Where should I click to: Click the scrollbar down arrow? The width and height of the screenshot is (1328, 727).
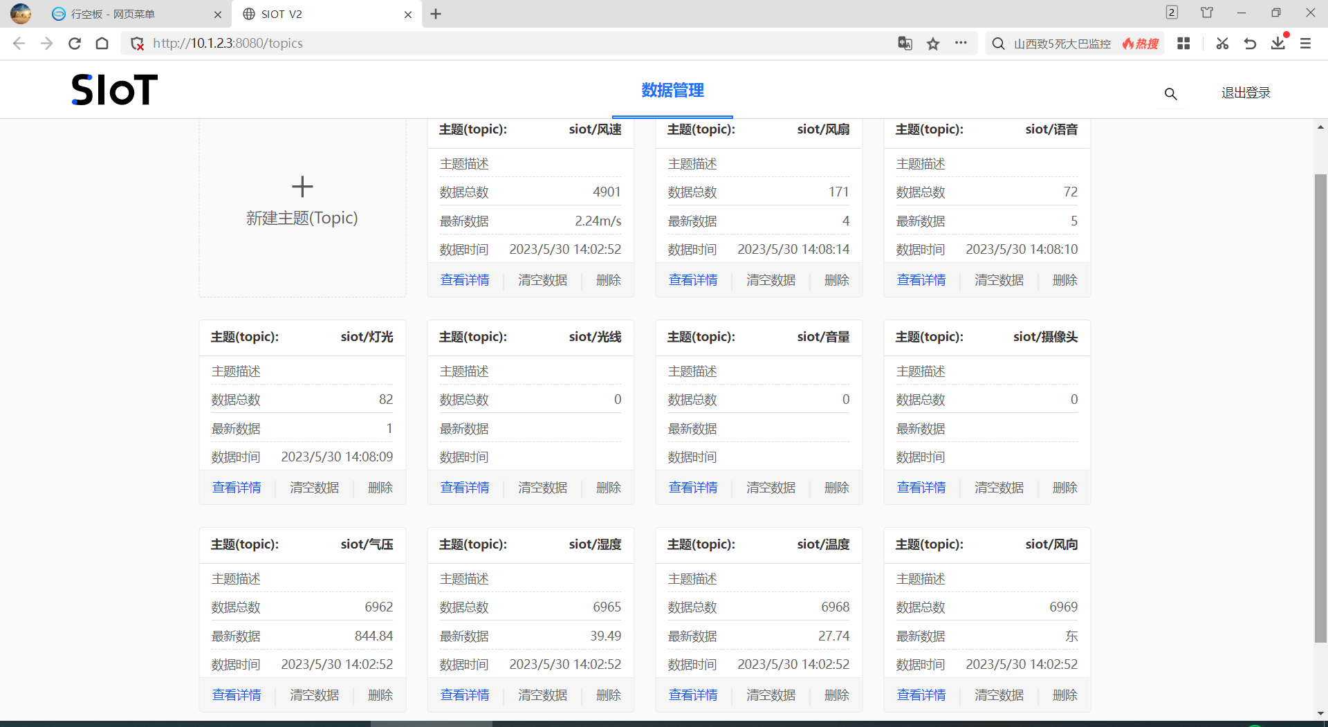[x=1320, y=713]
